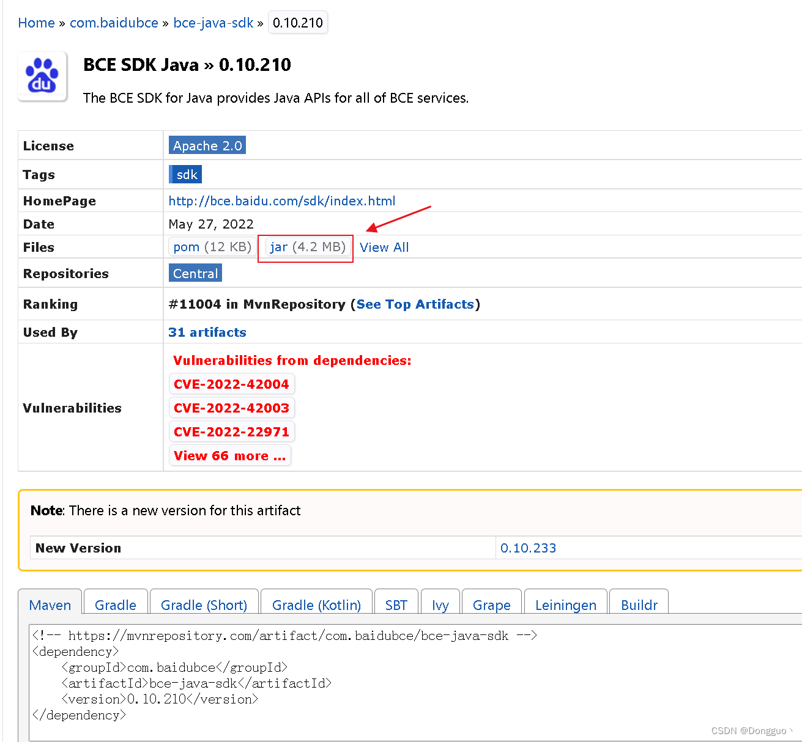Screen dimensions: 802x742
Task: Click the groupId line in the snippet
Action: [x=174, y=667]
